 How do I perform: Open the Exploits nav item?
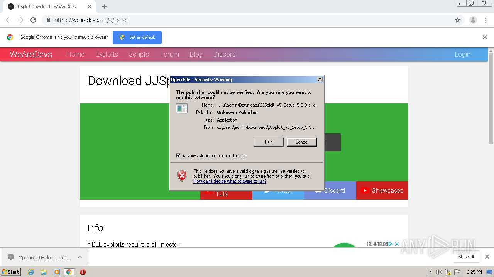point(107,54)
